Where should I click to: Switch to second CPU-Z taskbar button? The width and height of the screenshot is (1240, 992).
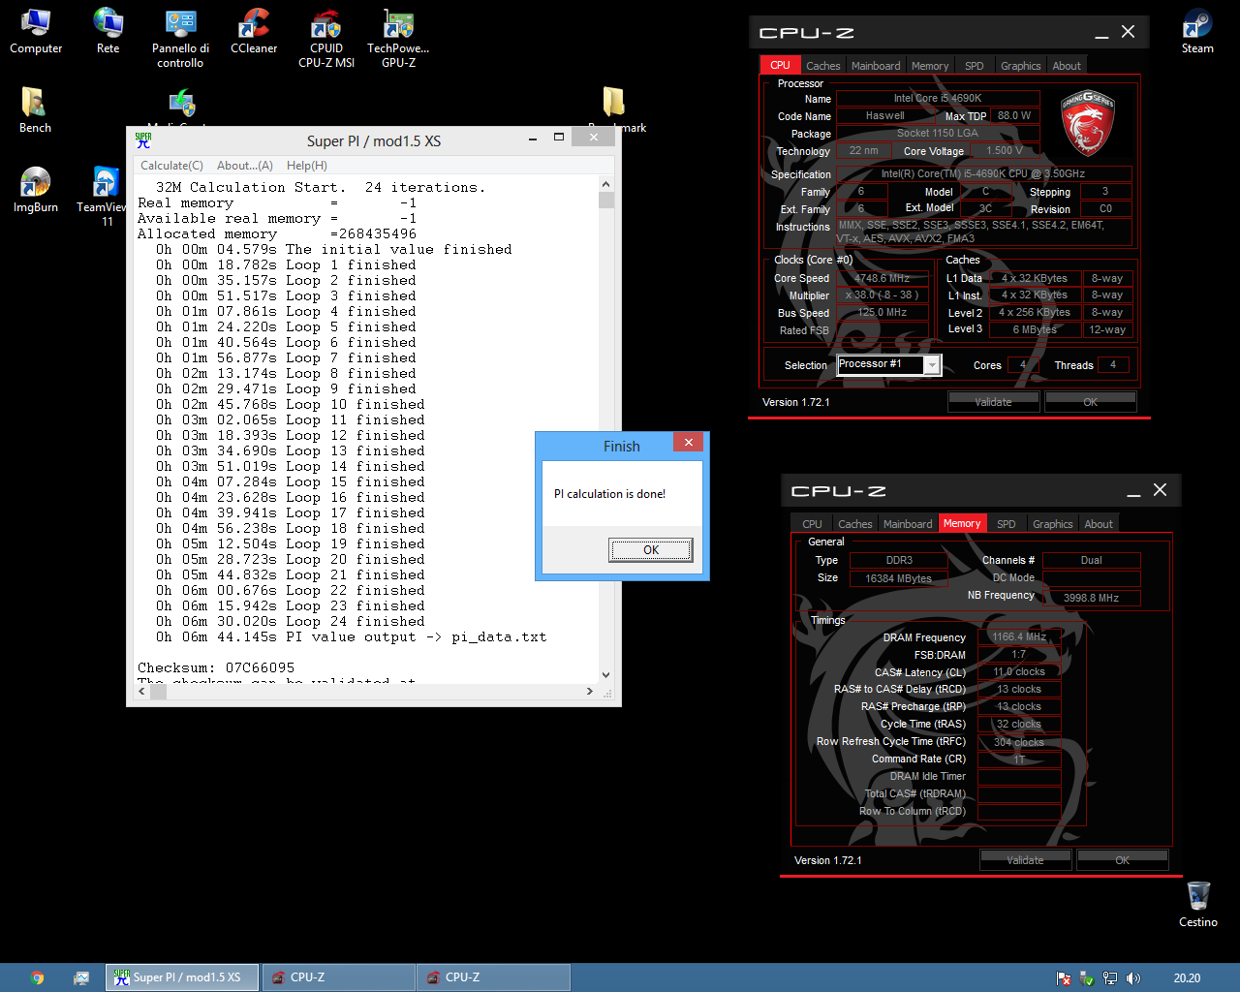494,977
